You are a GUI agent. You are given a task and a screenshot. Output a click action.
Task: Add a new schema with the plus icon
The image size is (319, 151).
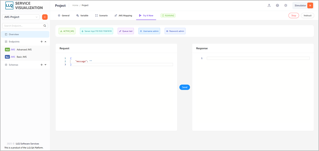[41, 65]
